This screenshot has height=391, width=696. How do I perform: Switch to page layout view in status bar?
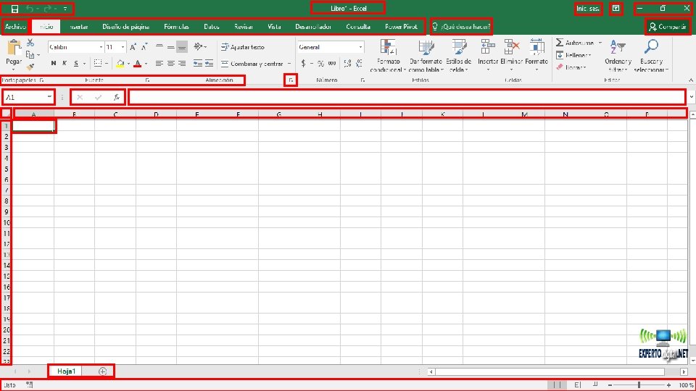point(577,384)
